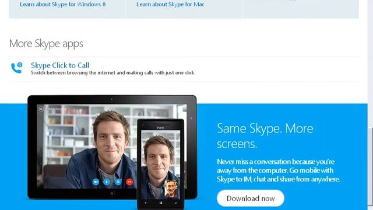Click the Windows button on tablet bezel
Image resolution: width=373 pixels, height=210 pixels.
click(x=112, y=193)
